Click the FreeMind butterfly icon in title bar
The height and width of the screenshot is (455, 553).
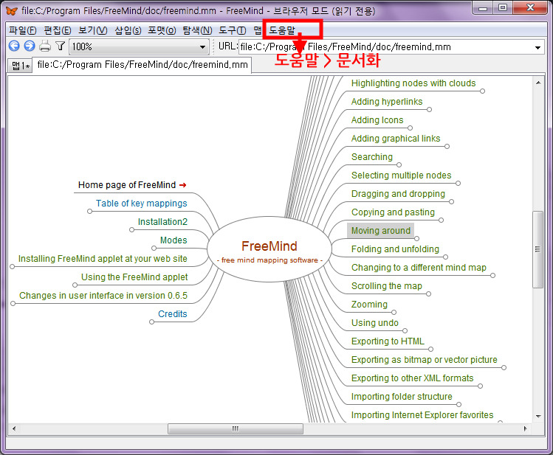[11, 11]
